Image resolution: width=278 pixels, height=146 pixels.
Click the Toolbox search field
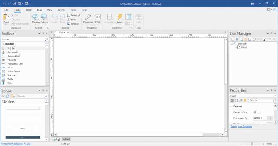[x=23, y=39]
